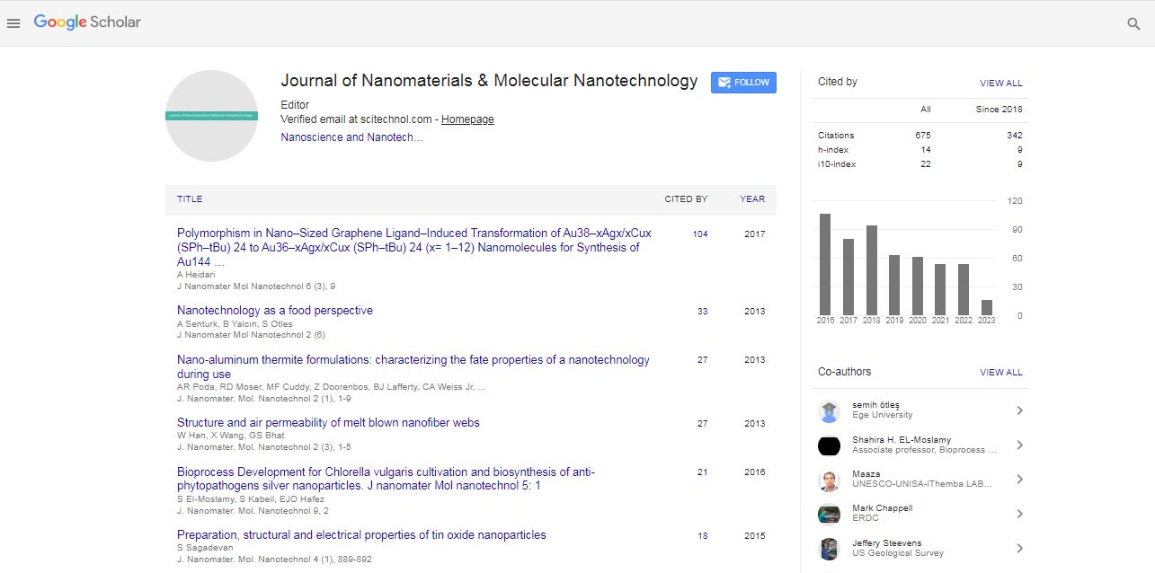Click the 18 citations count
The height and width of the screenshot is (573, 1155).
click(x=703, y=536)
